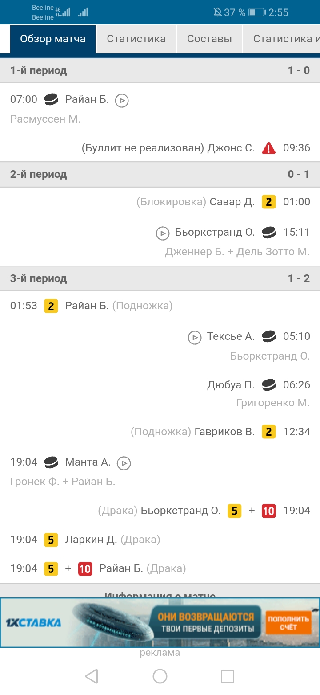Play Бьоркстранд О. goal video at 15:11
The image size is (320, 695).
coord(163,233)
